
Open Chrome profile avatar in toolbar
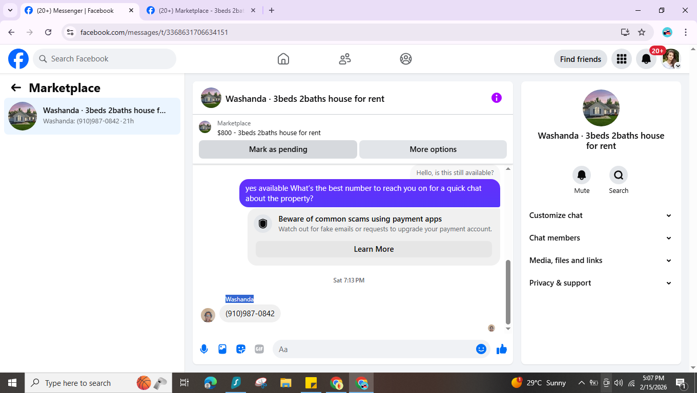[x=667, y=32]
